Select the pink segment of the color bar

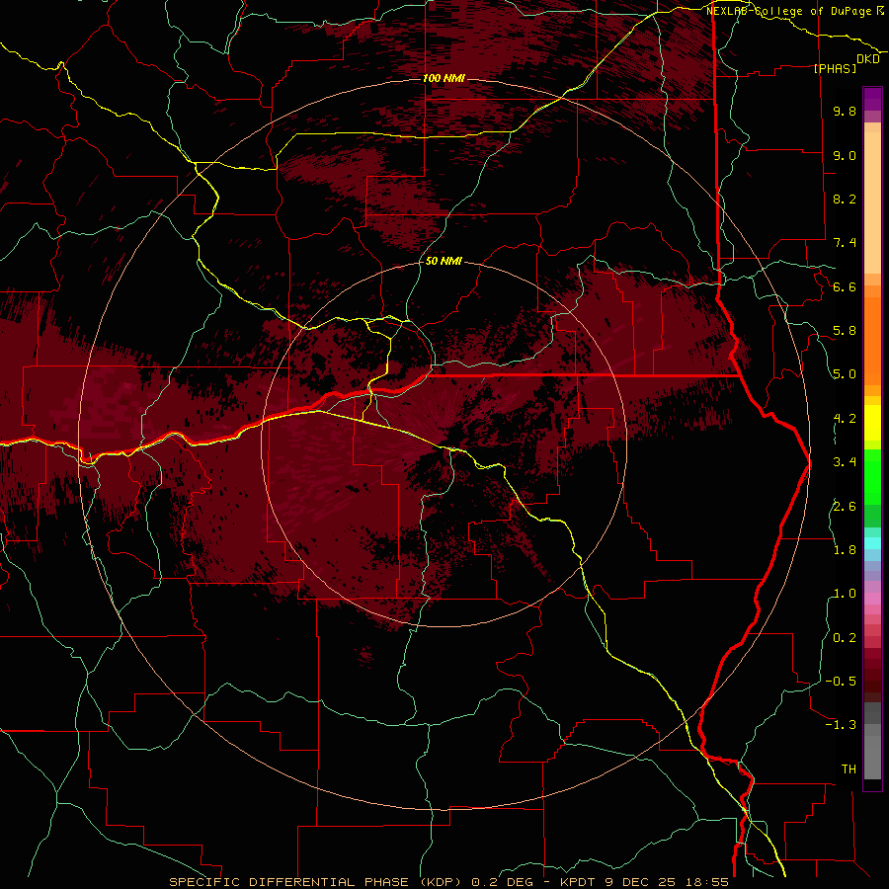click(x=872, y=599)
